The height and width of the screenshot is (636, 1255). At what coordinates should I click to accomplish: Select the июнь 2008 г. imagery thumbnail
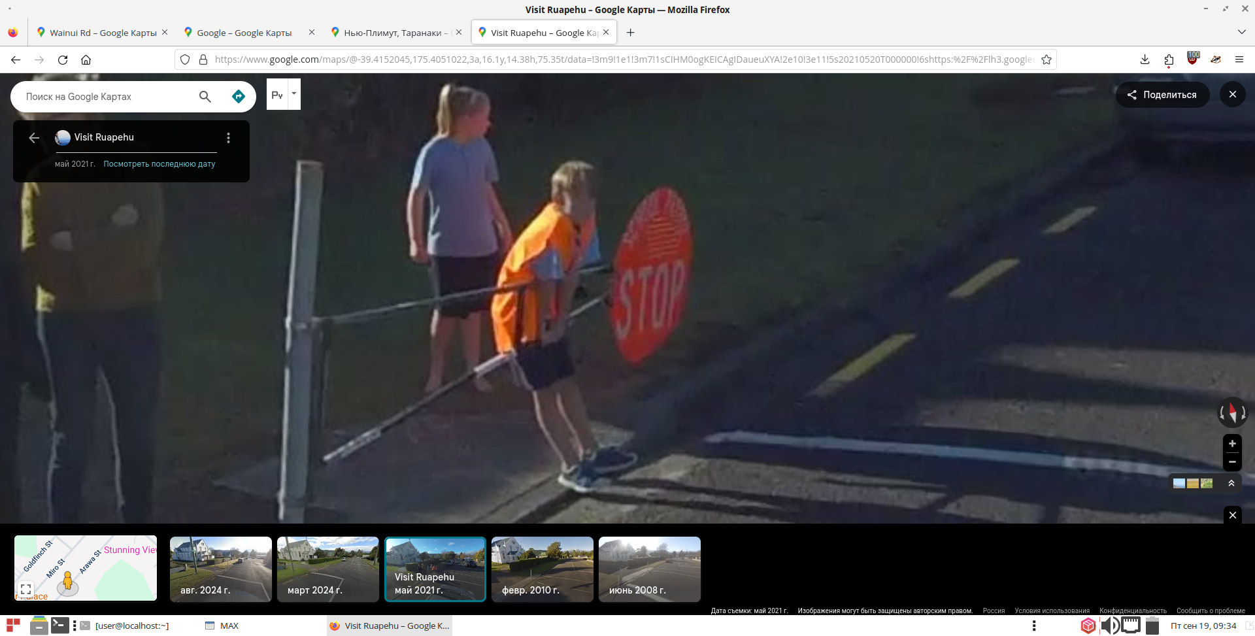click(650, 569)
